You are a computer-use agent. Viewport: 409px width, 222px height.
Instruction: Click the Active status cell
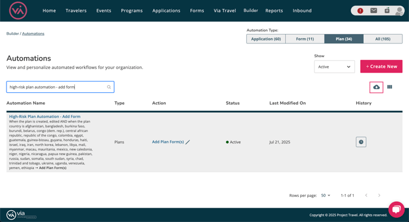pos(234,142)
